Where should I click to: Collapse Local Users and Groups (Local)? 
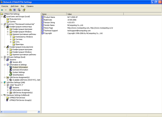click(x=2, y=17)
